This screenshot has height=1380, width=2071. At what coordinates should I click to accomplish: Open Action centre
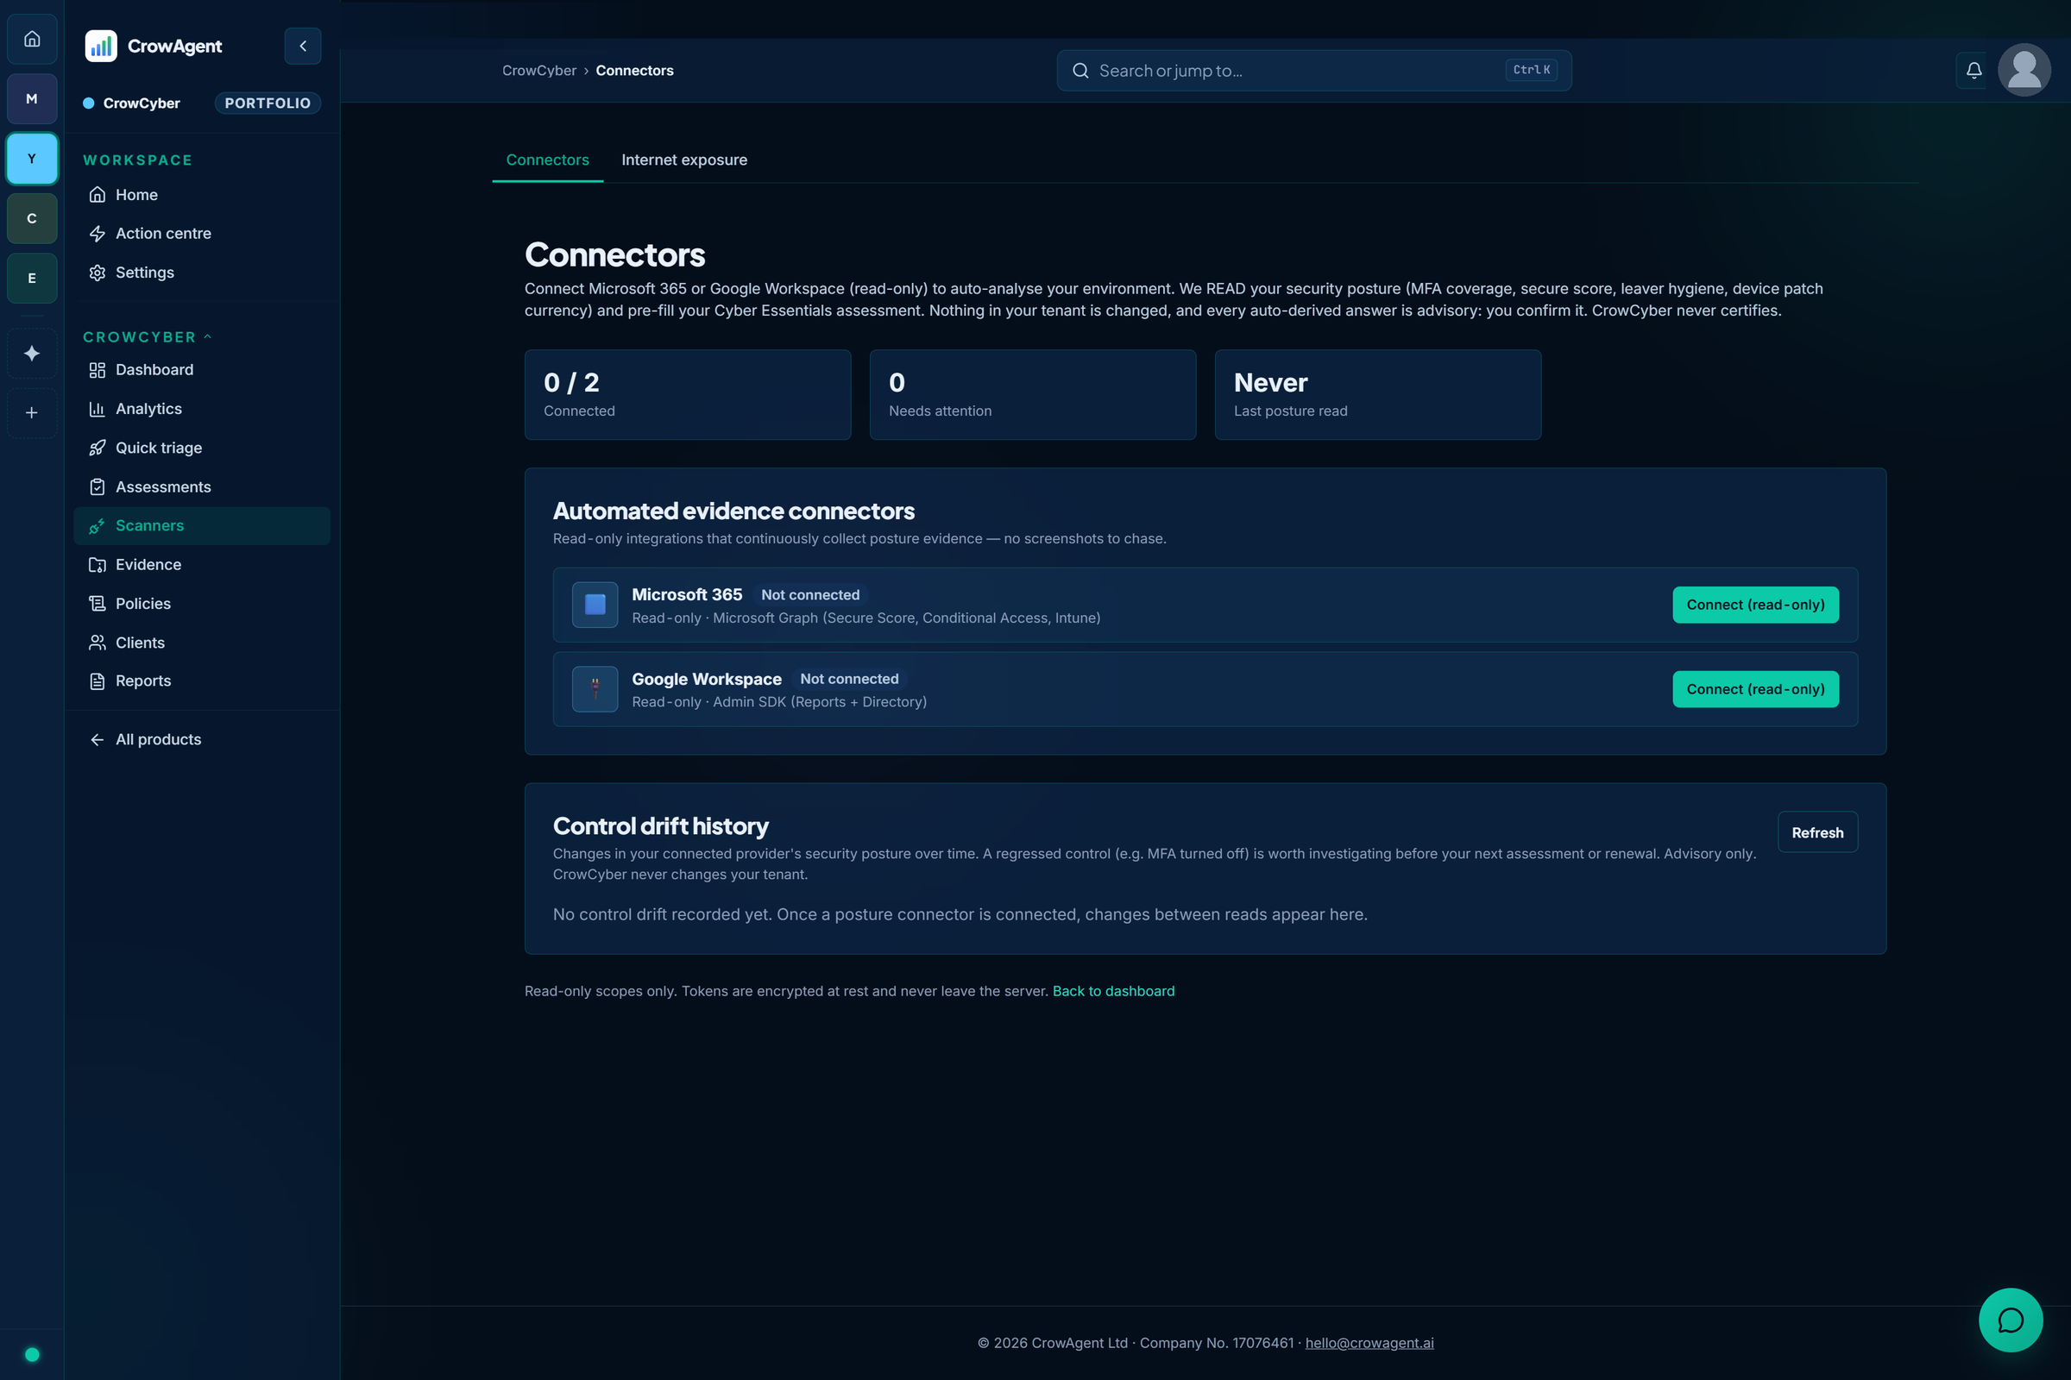[x=202, y=233]
